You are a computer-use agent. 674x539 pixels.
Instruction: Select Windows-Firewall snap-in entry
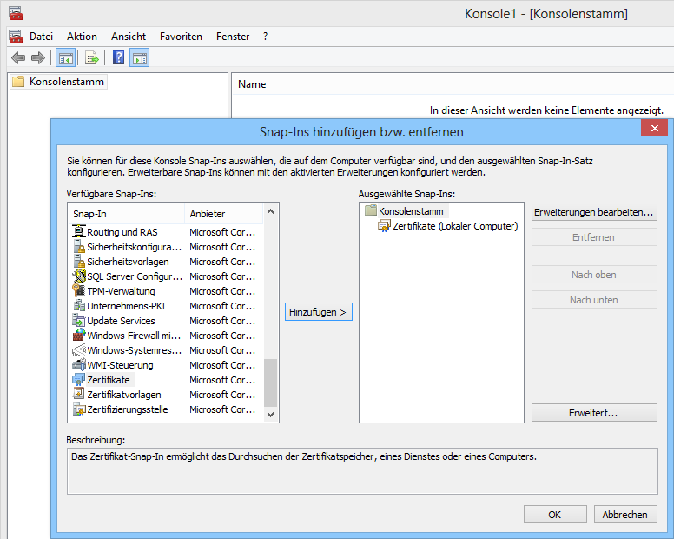tap(133, 336)
